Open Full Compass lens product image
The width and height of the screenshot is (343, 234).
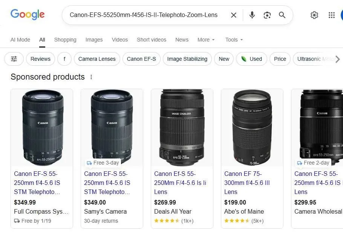(x=42, y=128)
